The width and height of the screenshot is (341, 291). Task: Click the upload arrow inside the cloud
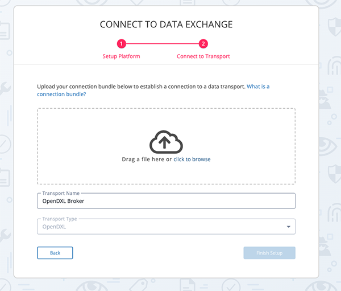[164, 142]
